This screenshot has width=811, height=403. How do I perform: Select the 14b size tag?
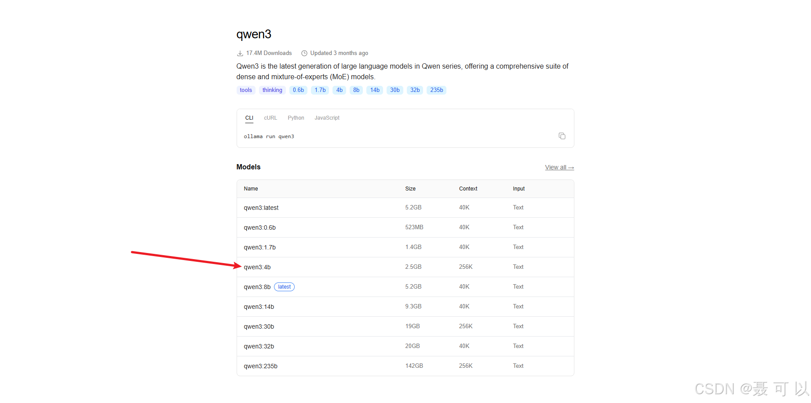375,90
